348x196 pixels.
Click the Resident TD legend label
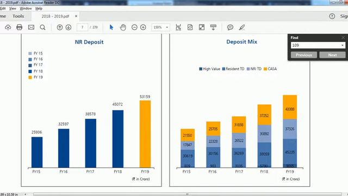(x=235, y=69)
